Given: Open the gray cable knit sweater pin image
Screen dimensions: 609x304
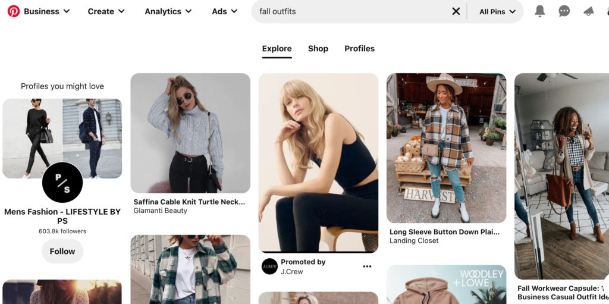Looking at the screenshot, I should [190, 133].
